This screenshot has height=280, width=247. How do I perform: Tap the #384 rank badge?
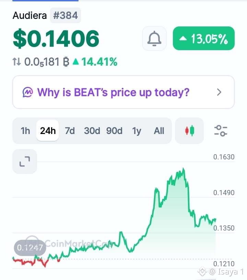pos(66,15)
